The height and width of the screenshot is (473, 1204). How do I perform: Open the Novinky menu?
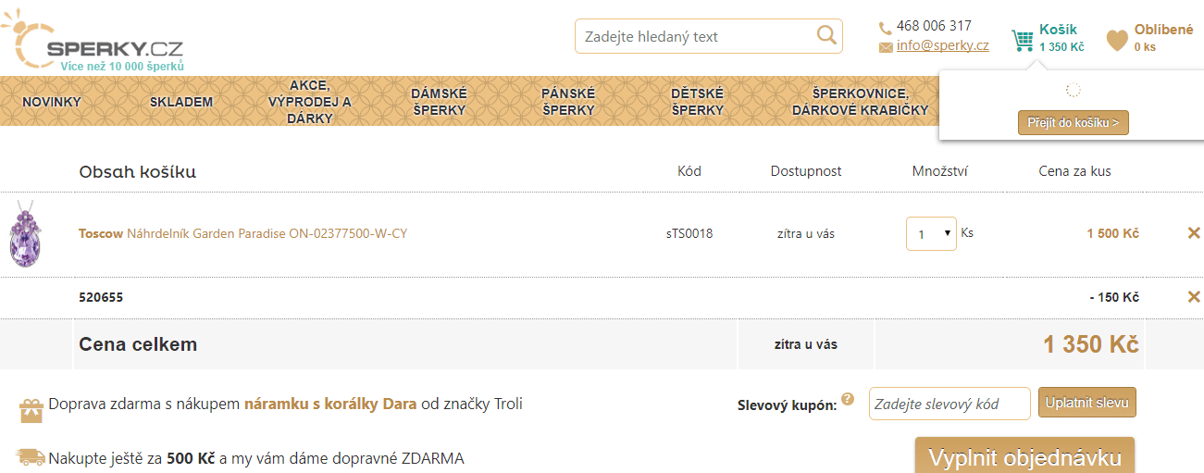[52, 102]
